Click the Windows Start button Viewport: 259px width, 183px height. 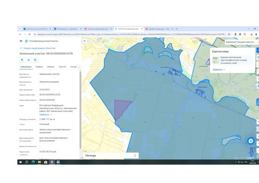click(20, 162)
